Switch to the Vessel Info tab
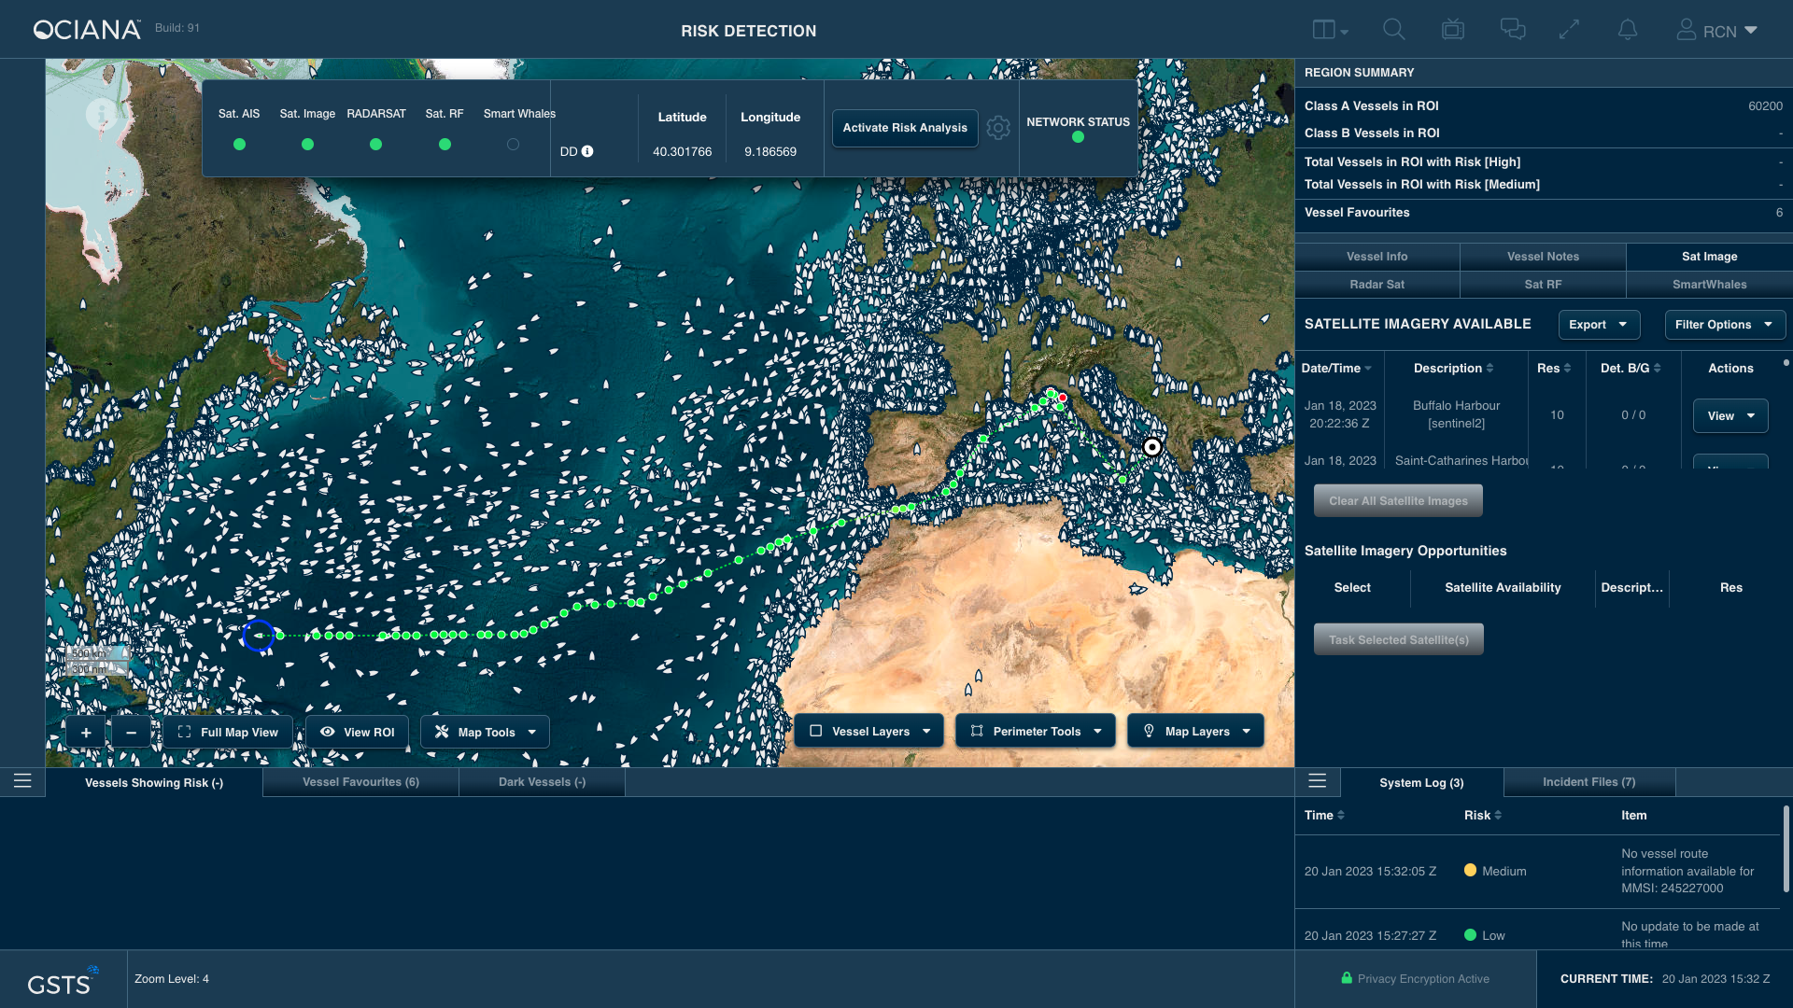1793x1008 pixels. click(1377, 257)
